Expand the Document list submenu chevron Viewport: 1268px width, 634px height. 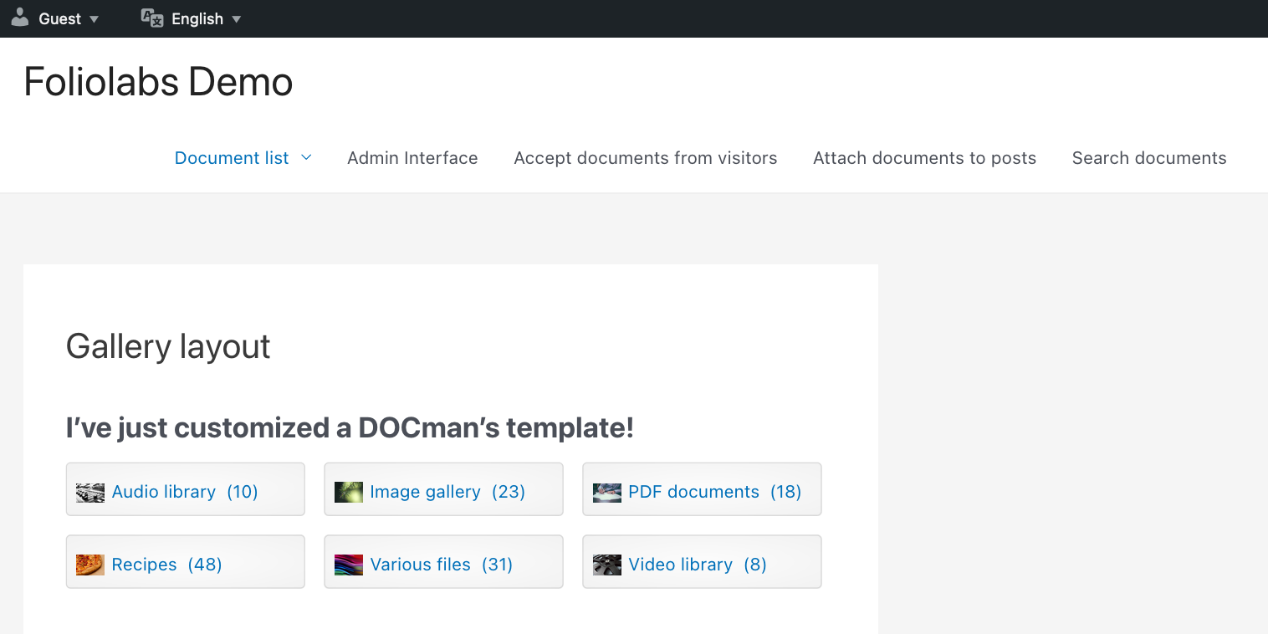pos(306,157)
